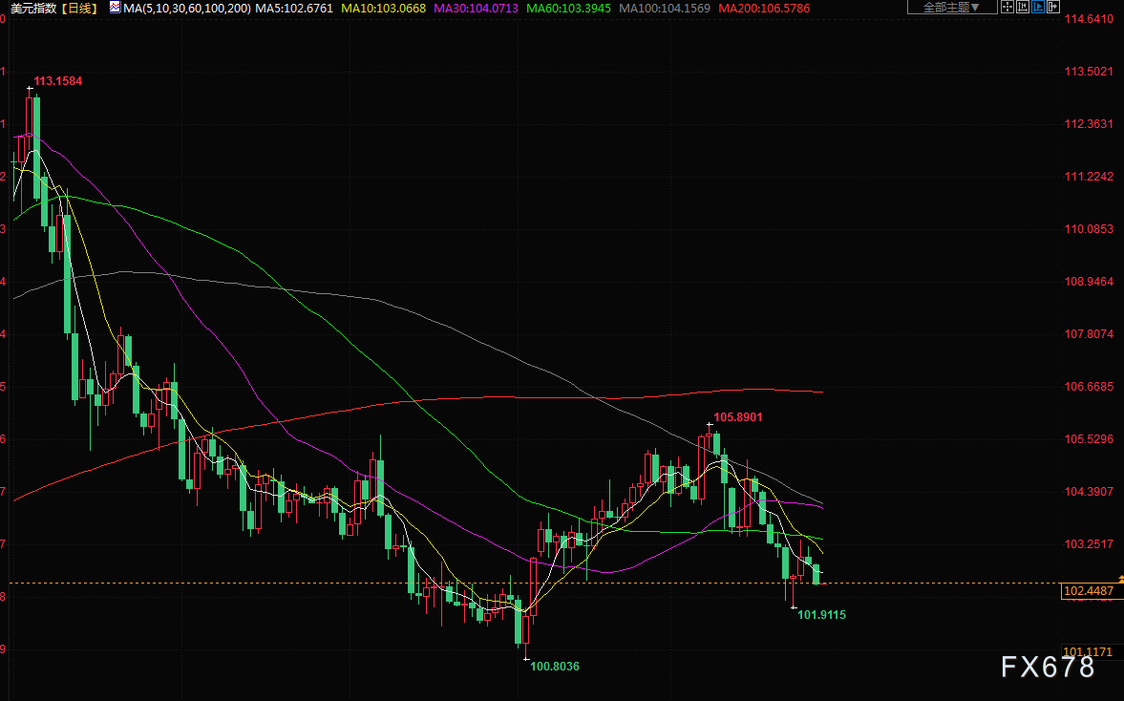The height and width of the screenshot is (701, 1124).
Task: Click the 107.8074 price axis label
Action: [x=1089, y=334]
